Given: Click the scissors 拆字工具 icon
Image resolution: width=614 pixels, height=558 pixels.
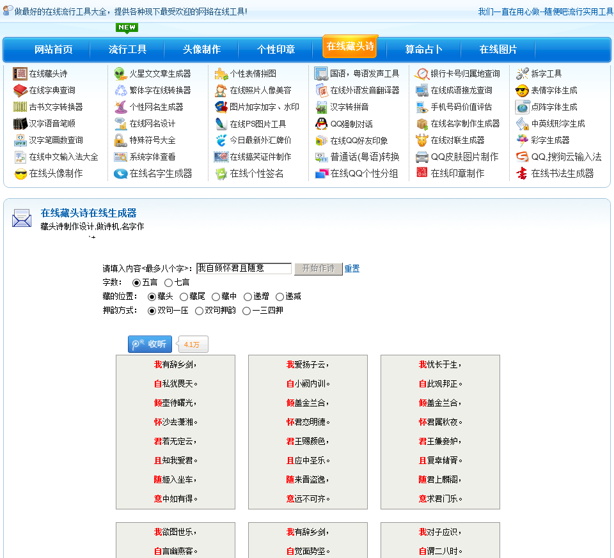Looking at the screenshot, I should pyautogui.click(x=523, y=74).
